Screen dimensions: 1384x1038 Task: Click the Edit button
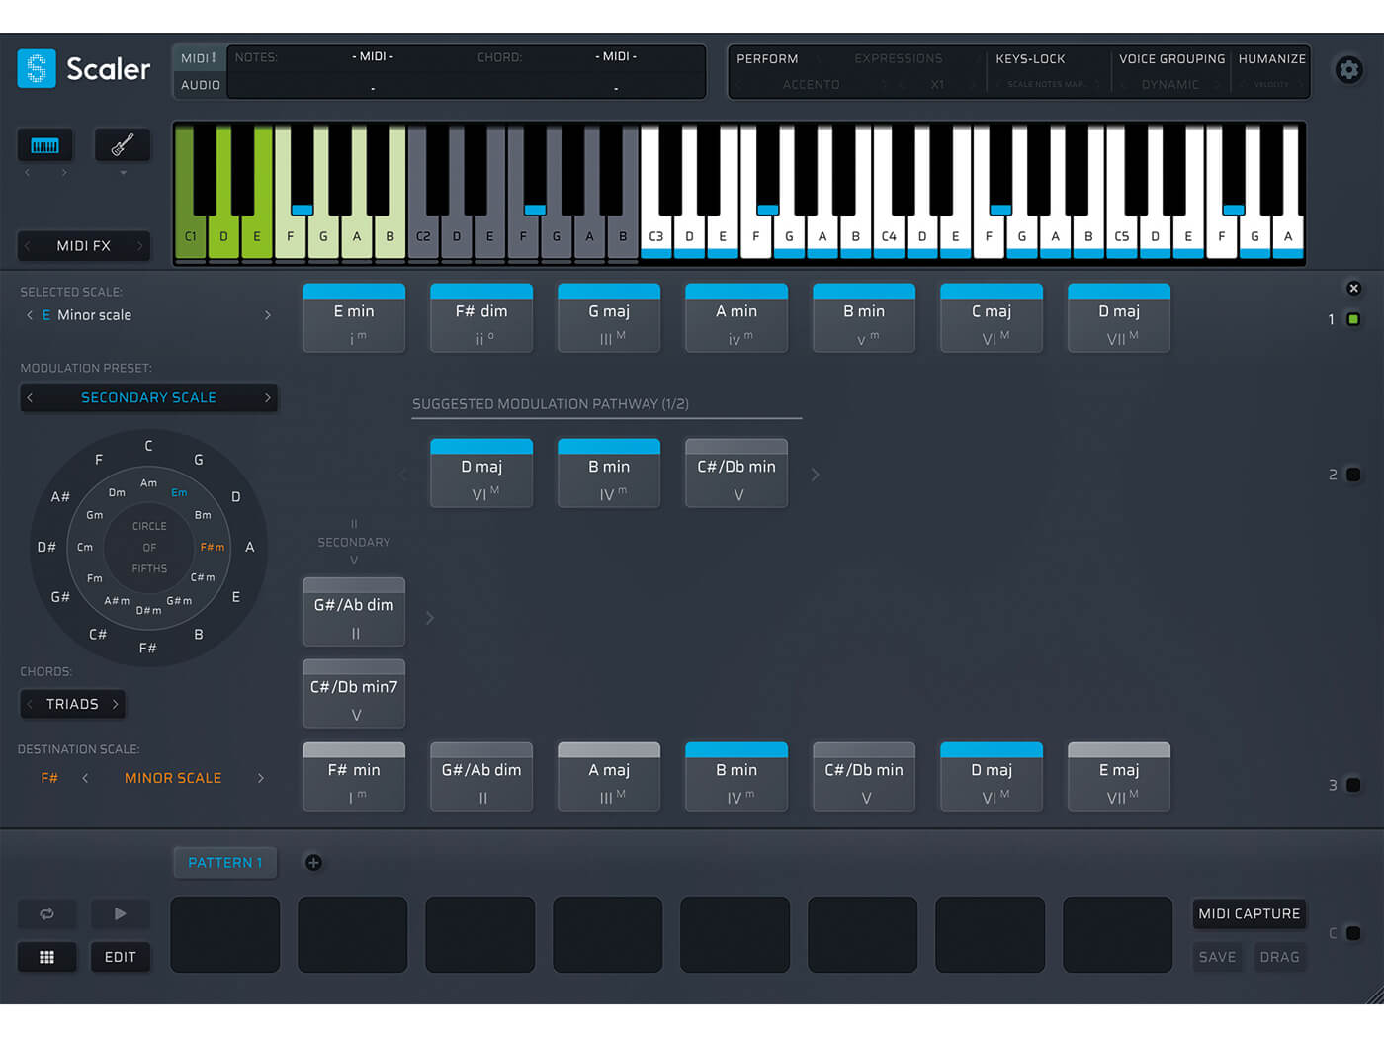(x=121, y=957)
